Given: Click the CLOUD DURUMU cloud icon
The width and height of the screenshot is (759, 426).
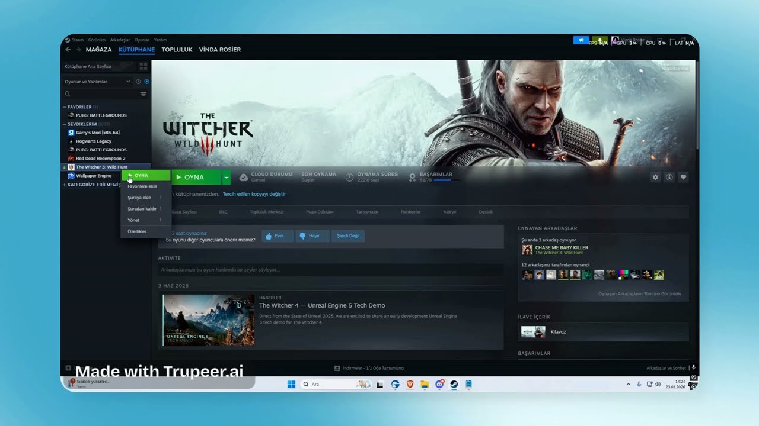Looking at the screenshot, I should (x=243, y=177).
